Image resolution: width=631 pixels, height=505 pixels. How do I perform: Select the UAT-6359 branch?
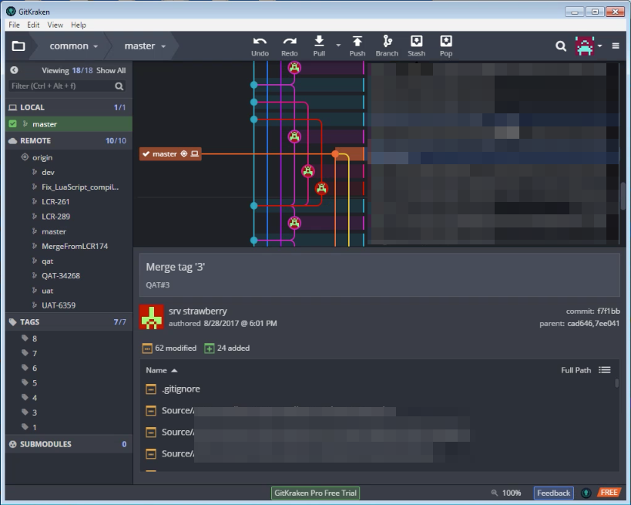point(59,305)
